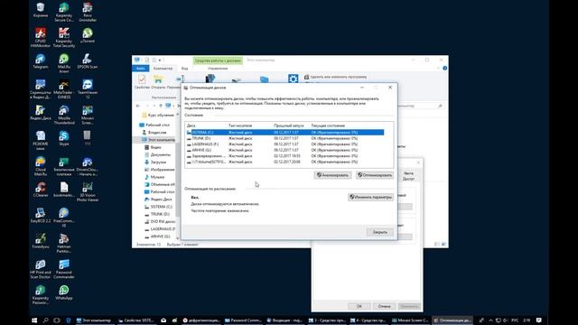Click the Текущее состояние column header

pyautogui.click(x=328, y=125)
